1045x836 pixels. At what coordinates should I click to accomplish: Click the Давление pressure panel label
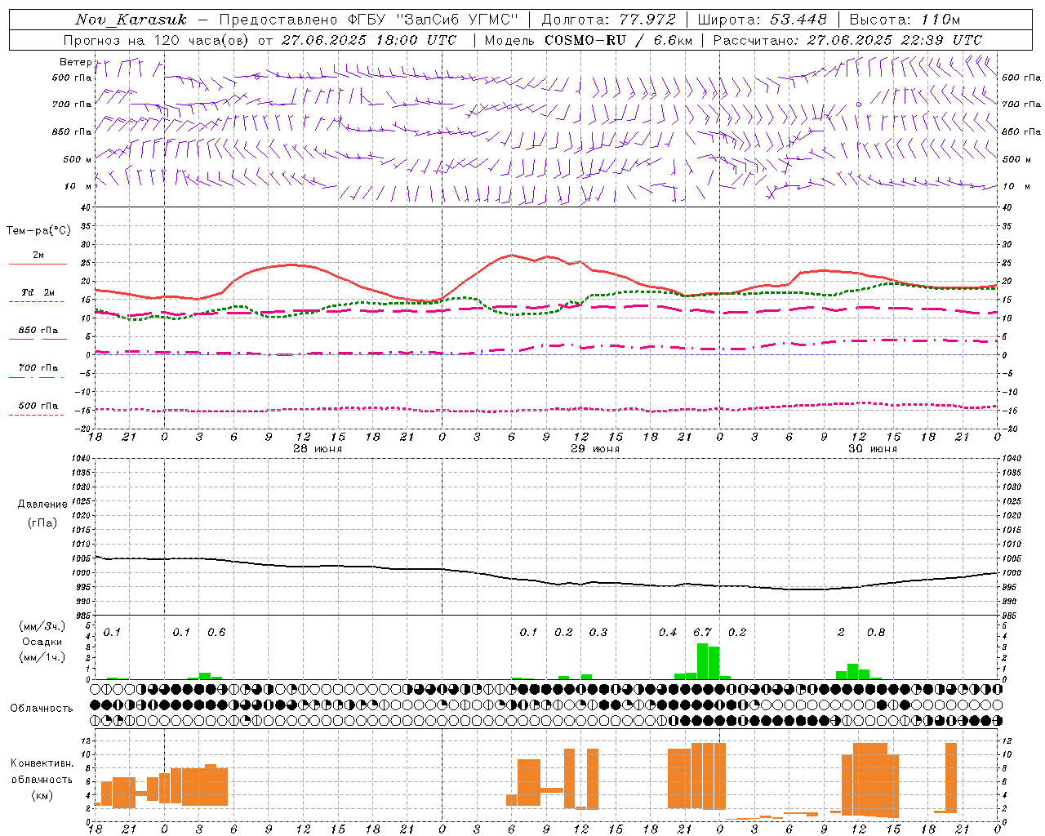42,505
